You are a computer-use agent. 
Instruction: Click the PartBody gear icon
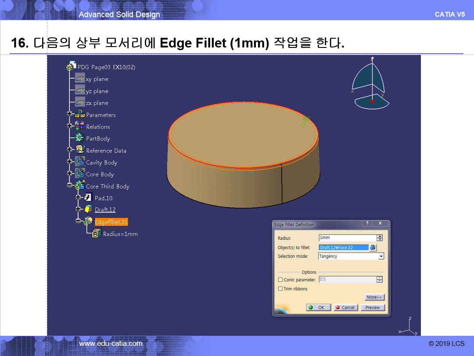[80, 138]
